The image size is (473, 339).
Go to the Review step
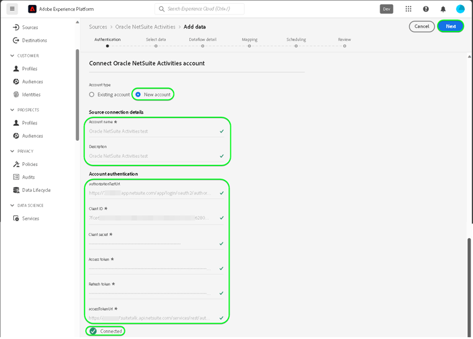click(344, 42)
